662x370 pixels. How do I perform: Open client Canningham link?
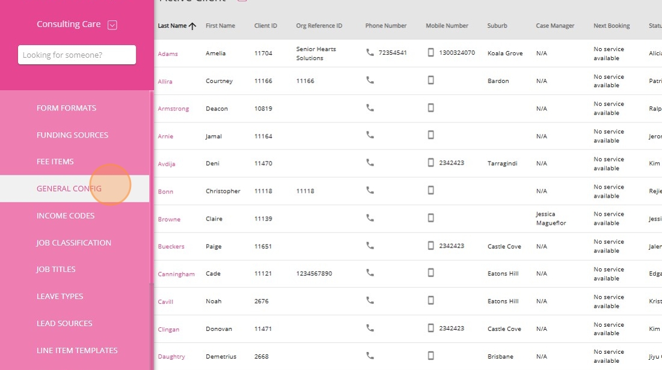(176, 274)
